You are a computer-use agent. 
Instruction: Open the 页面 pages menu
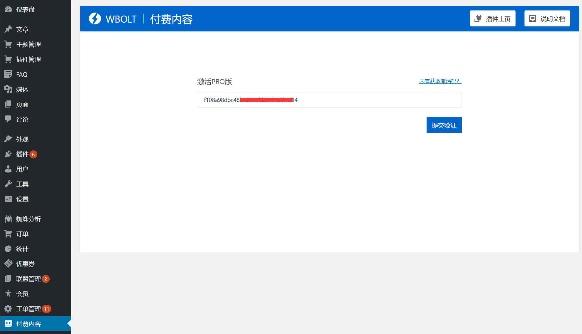point(8,104)
